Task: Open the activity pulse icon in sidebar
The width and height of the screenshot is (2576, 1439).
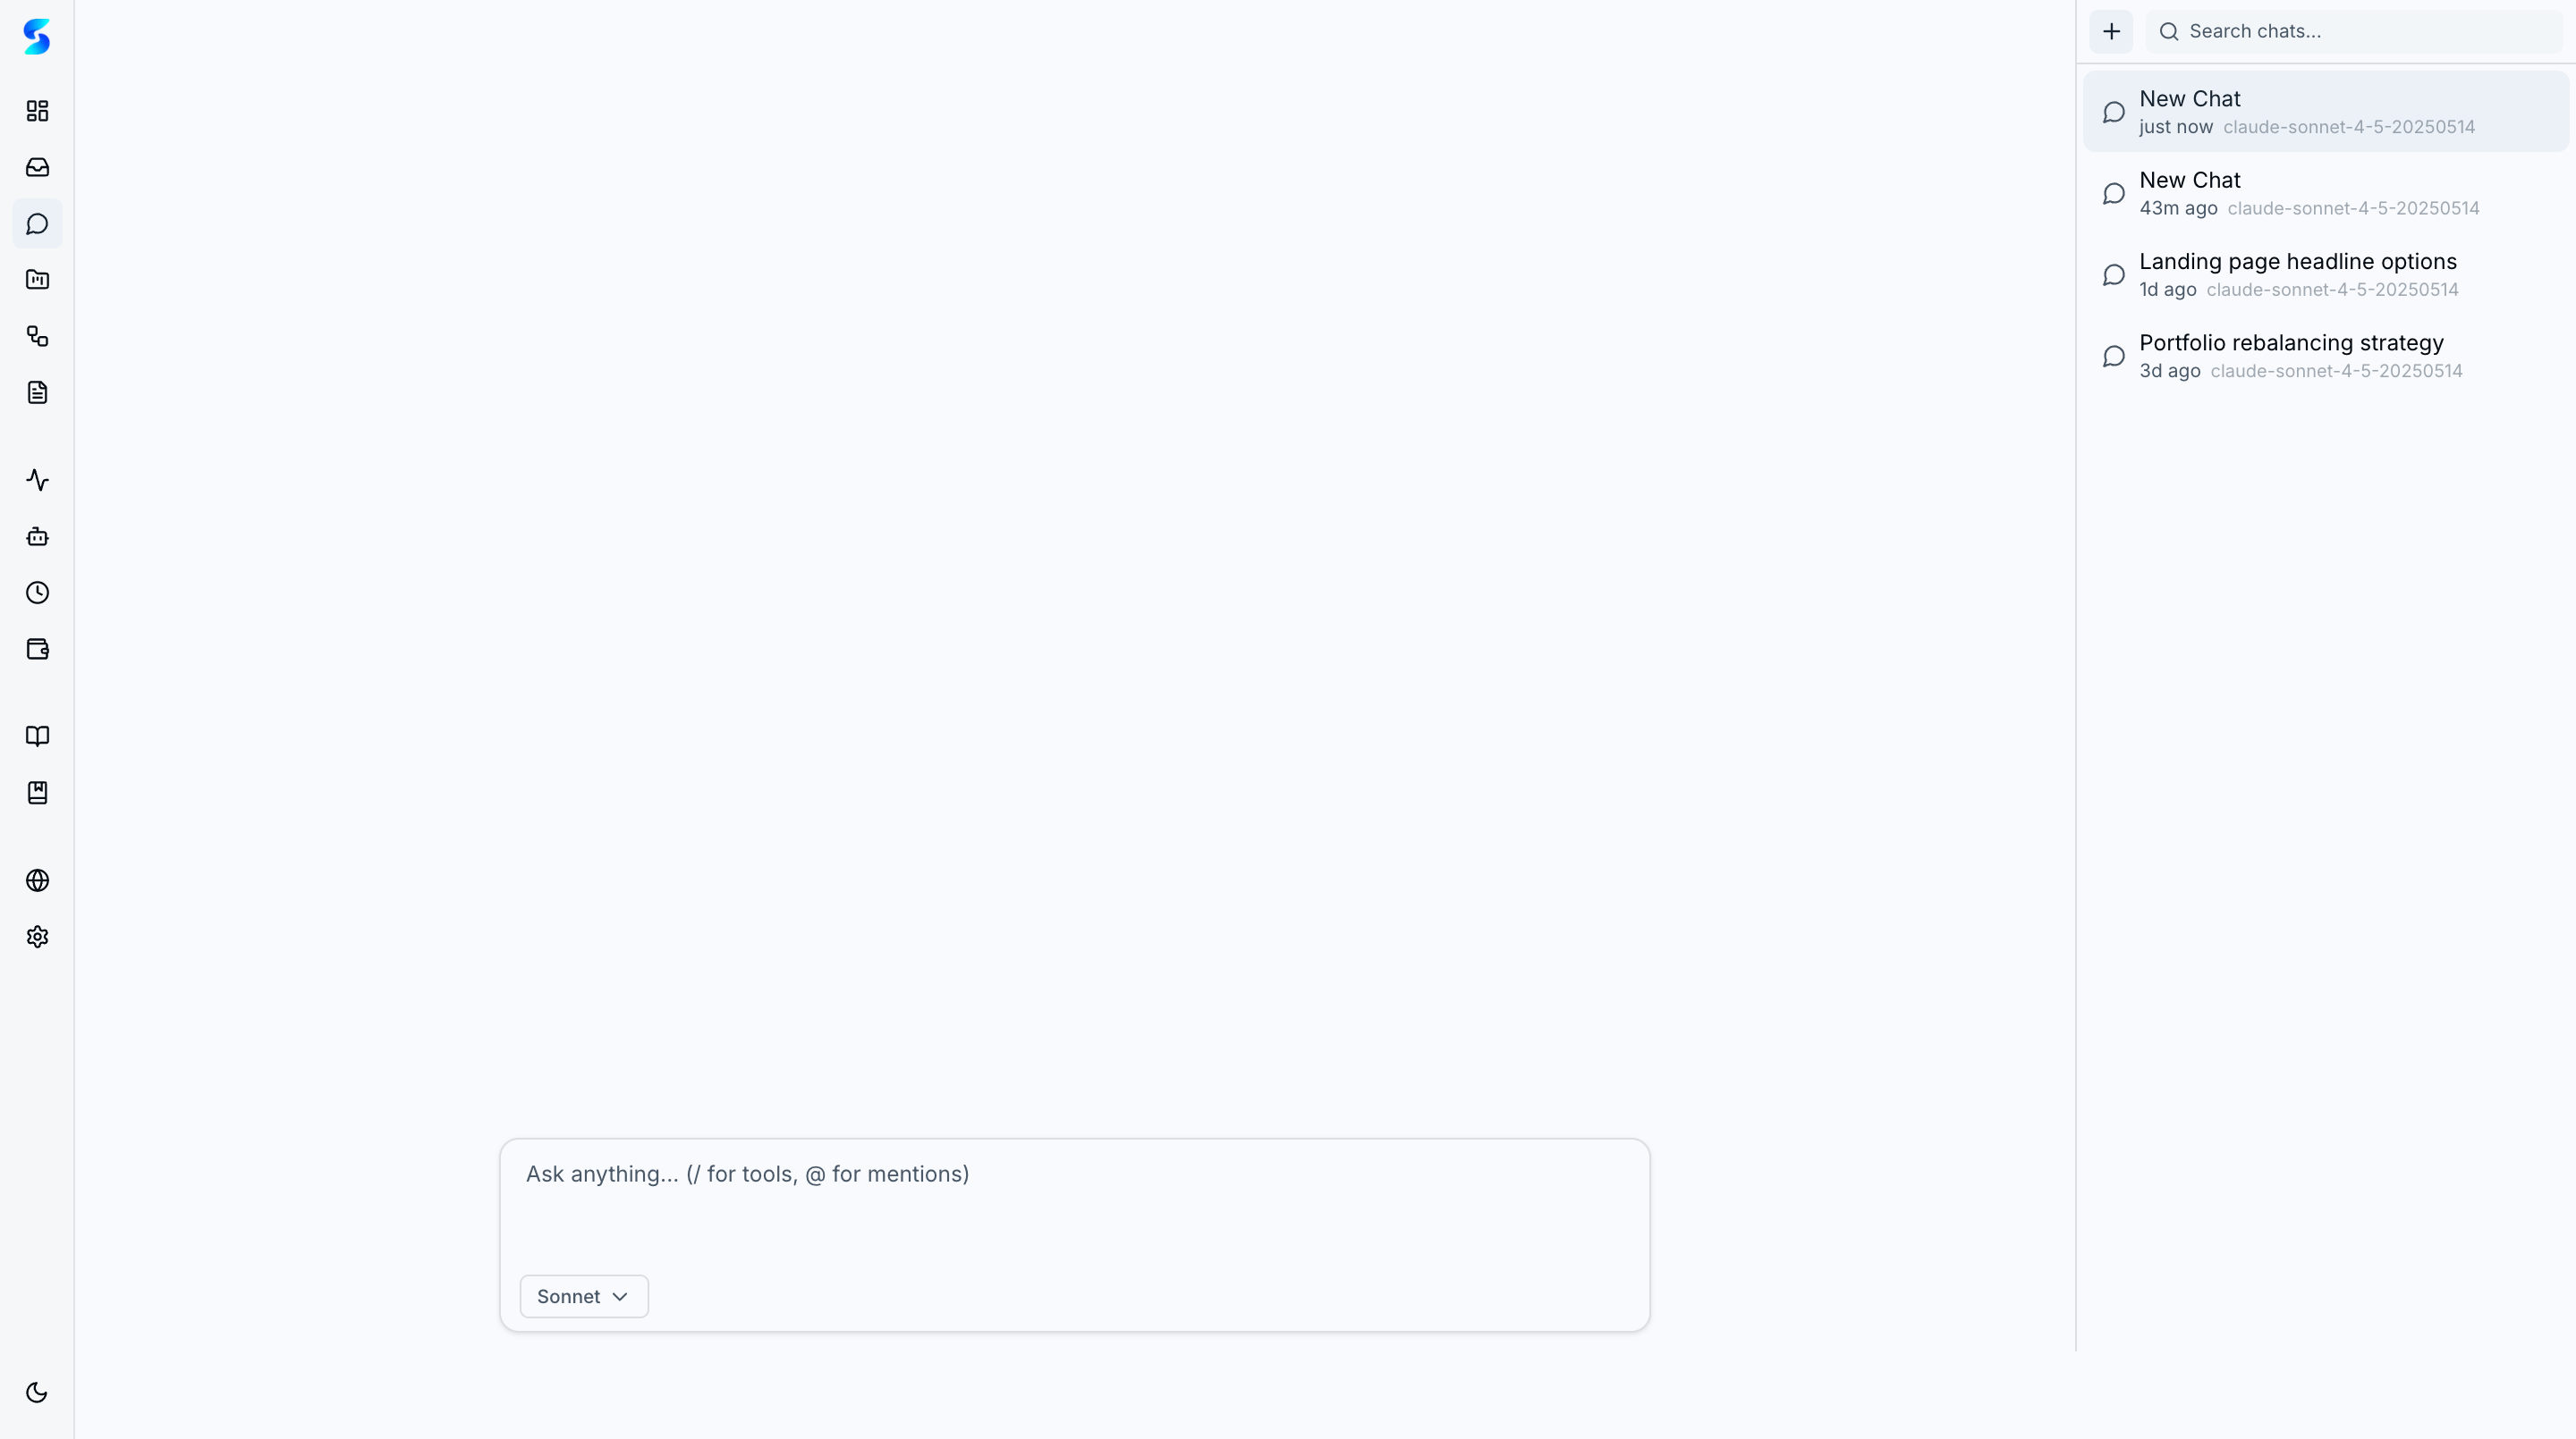Action: coord(37,480)
